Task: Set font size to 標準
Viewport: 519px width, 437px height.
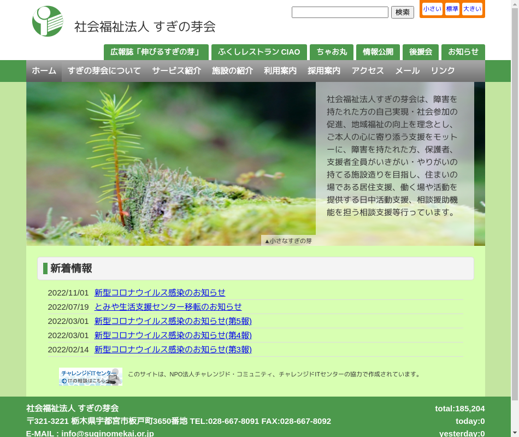Action: coord(452,9)
